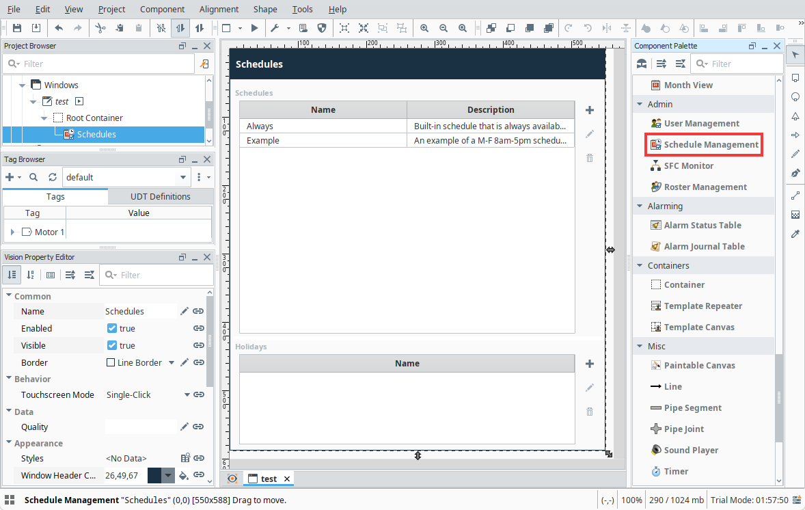Open the script console icon in toolbar
The image size is (805, 510).
coord(303,28)
